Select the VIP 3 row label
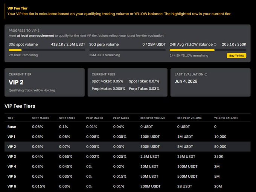This screenshot has width=256, height=192. click(12, 157)
